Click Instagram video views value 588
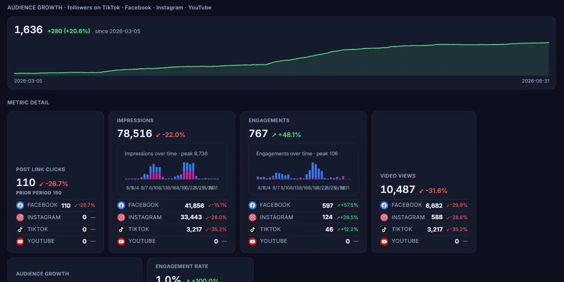 [x=437, y=217]
